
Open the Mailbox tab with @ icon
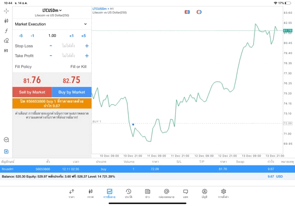(x=166, y=194)
